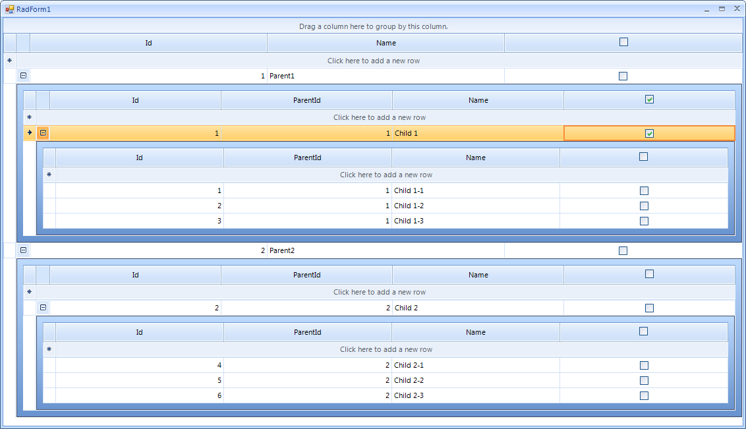This screenshot has width=746, height=429.
Task: Check the Child 2-1 checkbox
Action: 645,365
